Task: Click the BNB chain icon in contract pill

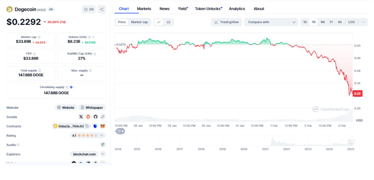Action: click(56, 126)
